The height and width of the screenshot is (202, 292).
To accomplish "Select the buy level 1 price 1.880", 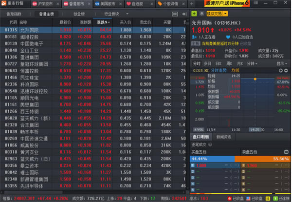I will pyautogui.click(x=201, y=165).
